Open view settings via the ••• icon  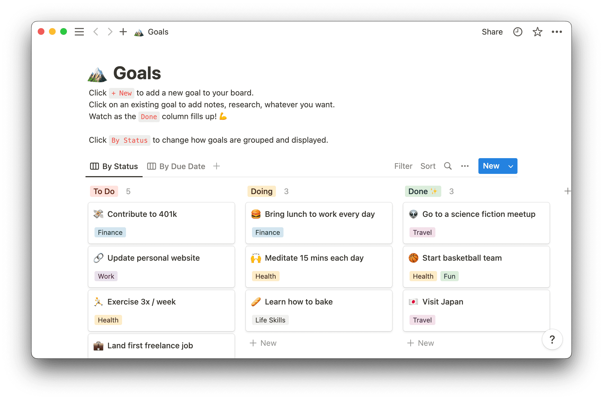coord(465,166)
